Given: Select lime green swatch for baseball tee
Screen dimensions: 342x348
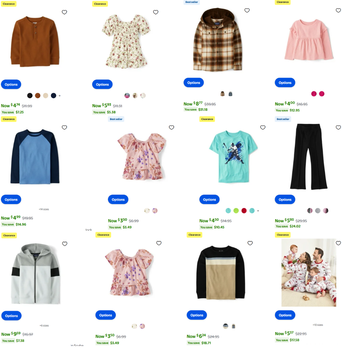Looking at the screenshot, I should click(x=236, y=211).
